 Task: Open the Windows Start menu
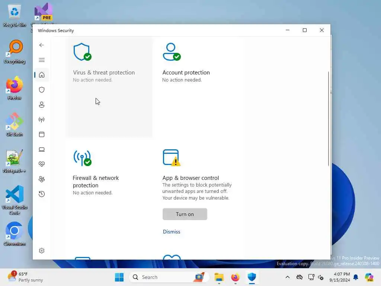pyautogui.click(x=119, y=277)
